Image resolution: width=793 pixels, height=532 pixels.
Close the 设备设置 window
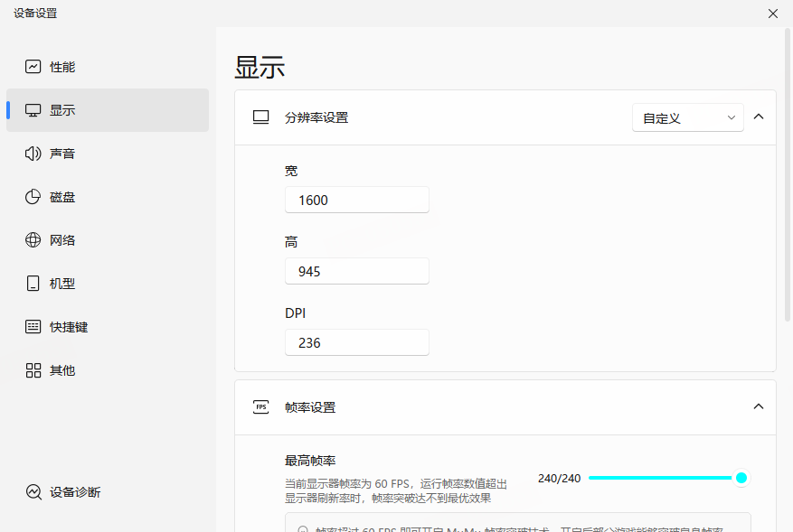(772, 14)
